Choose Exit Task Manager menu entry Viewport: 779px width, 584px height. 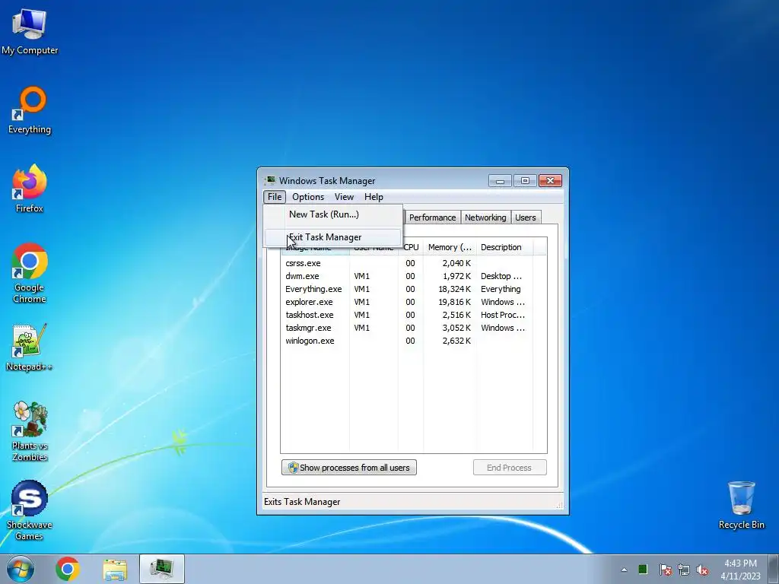pos(333,237)
